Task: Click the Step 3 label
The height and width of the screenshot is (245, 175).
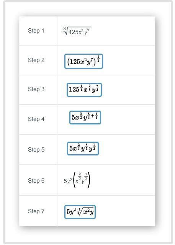Action: (36, 89)
